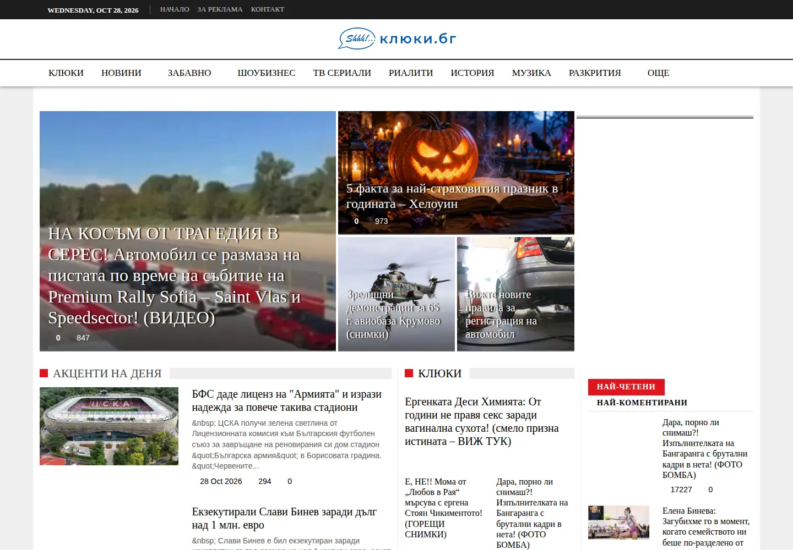Open the Елена Бинева sidebar headline

pyautogui.click(x=706, y=527)
